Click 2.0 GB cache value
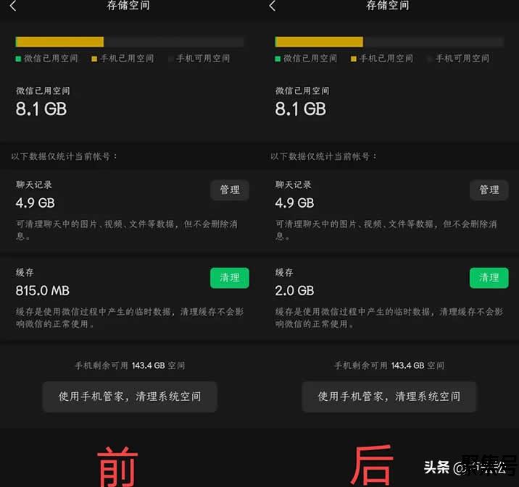The height and width of the screenshot is (487, 519). coord(294,291)
